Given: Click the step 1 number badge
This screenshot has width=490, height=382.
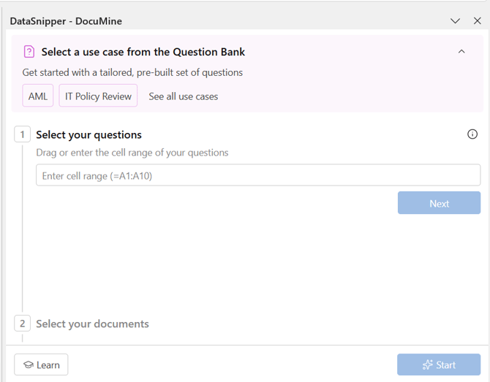Looking at the screenshot, I should (x=22, y=134).
